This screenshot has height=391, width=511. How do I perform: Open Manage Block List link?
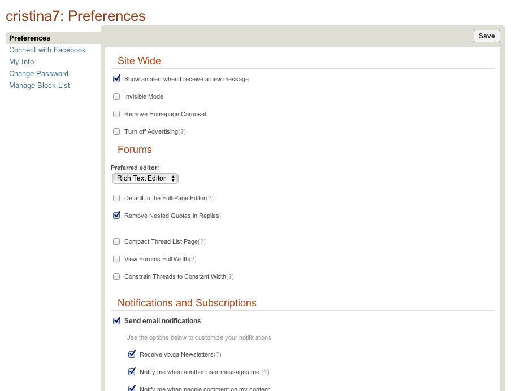40,86
